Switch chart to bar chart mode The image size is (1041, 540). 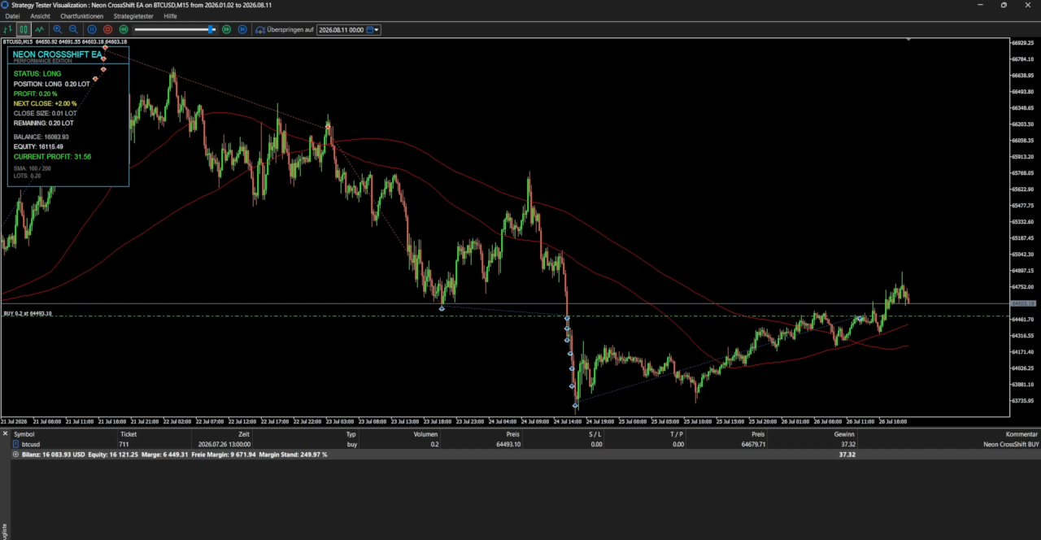click(8, 29)
